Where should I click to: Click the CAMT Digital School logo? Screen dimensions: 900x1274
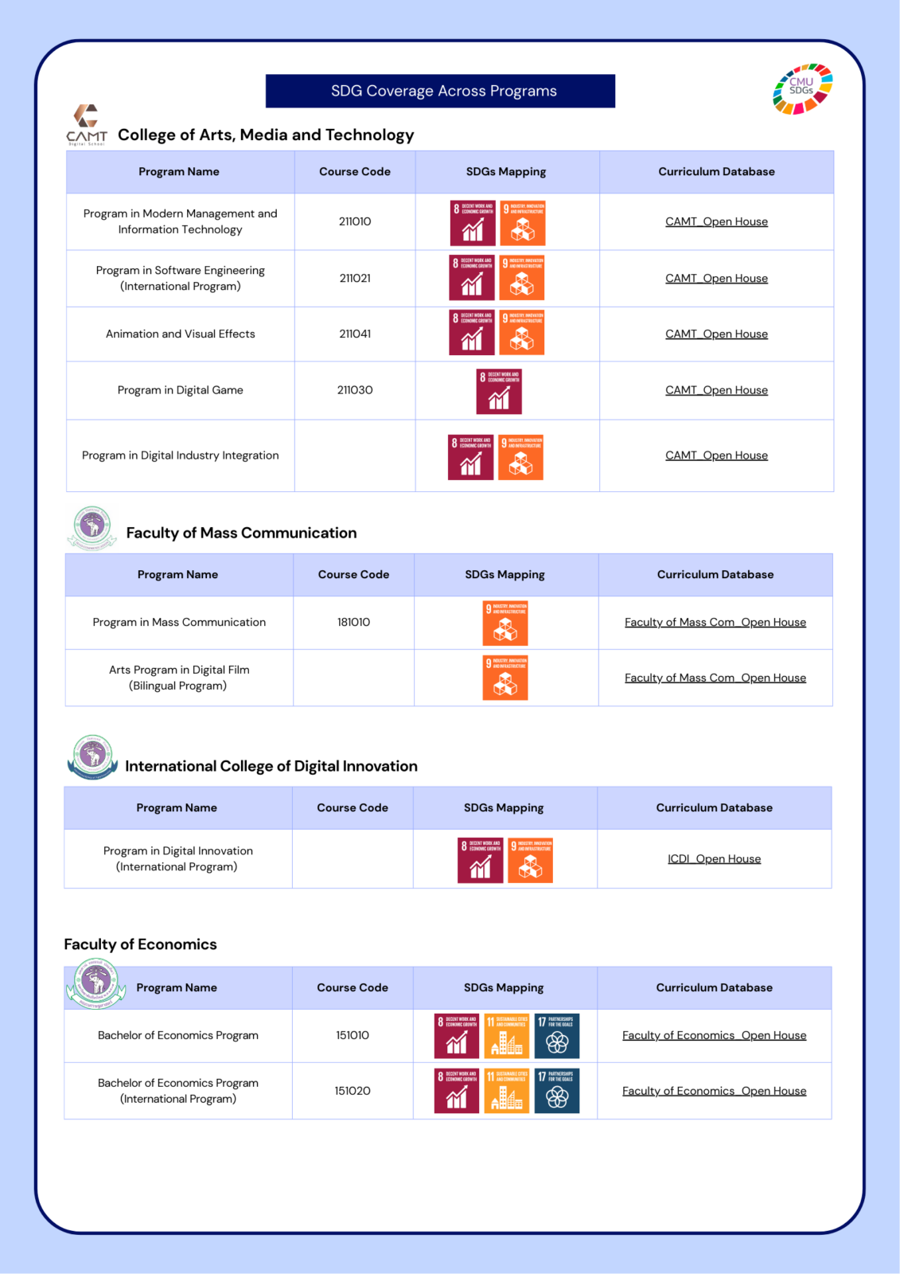(86, 125)
